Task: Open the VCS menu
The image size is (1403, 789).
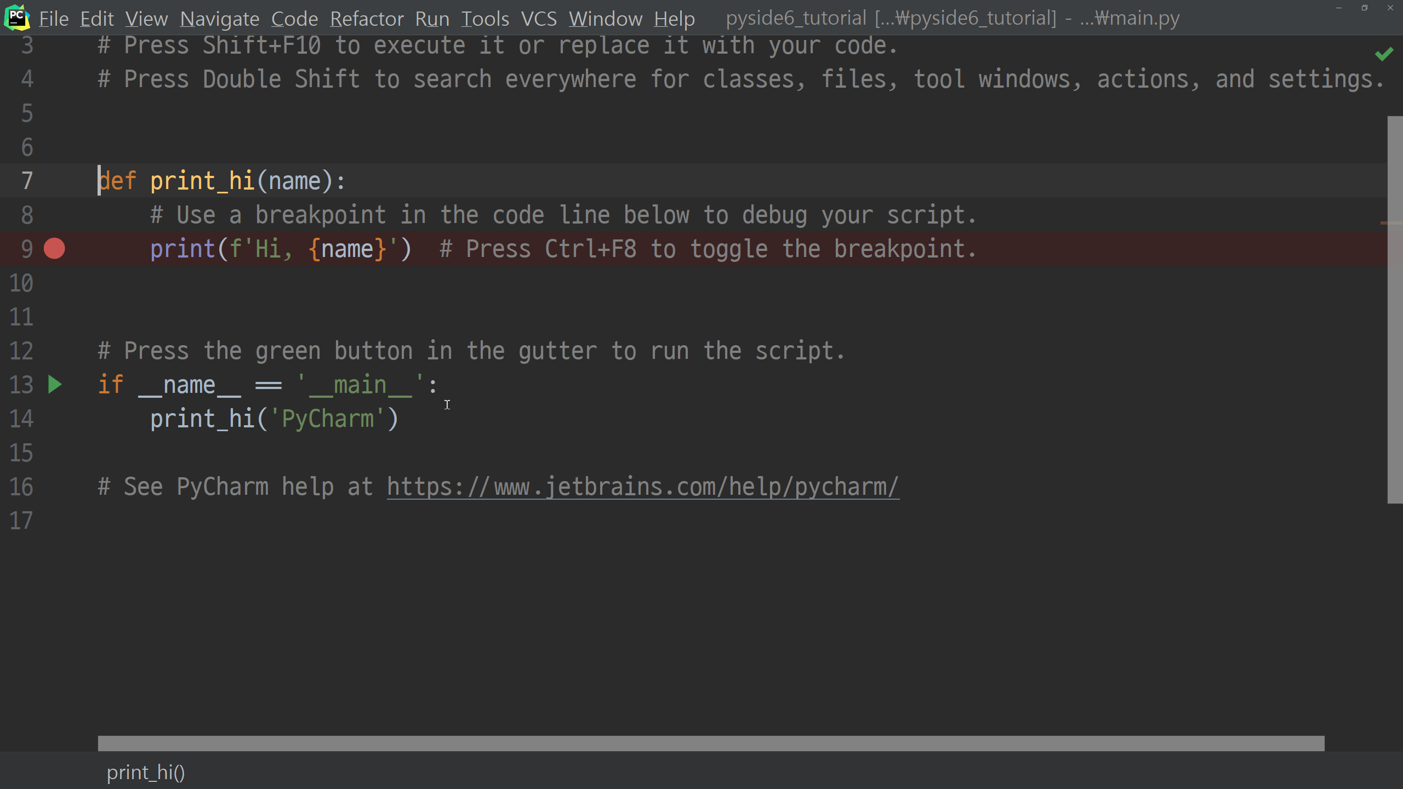Action: [539, 19]
